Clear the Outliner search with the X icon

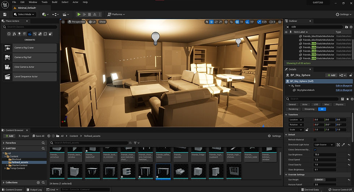pos(288,27)
